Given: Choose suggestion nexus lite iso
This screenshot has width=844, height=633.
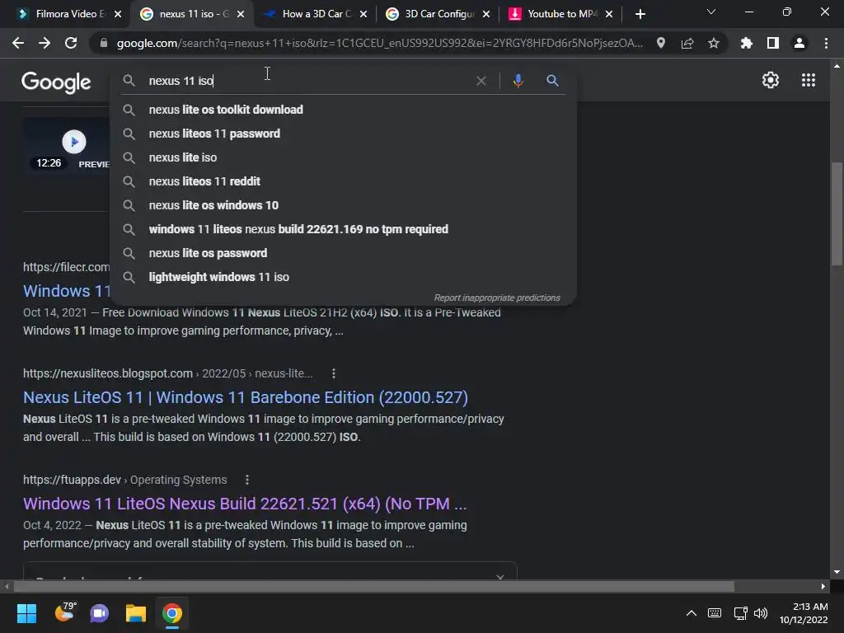Looking at the screenshot, I should [x=344, y=157].
